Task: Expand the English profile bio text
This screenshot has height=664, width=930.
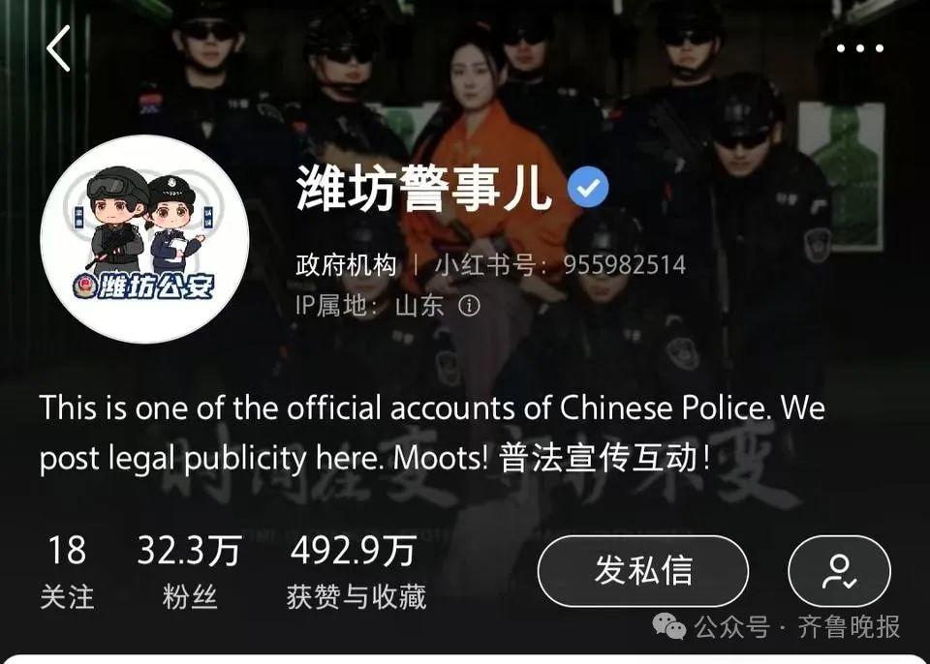Action: click(x=432, y=433)
